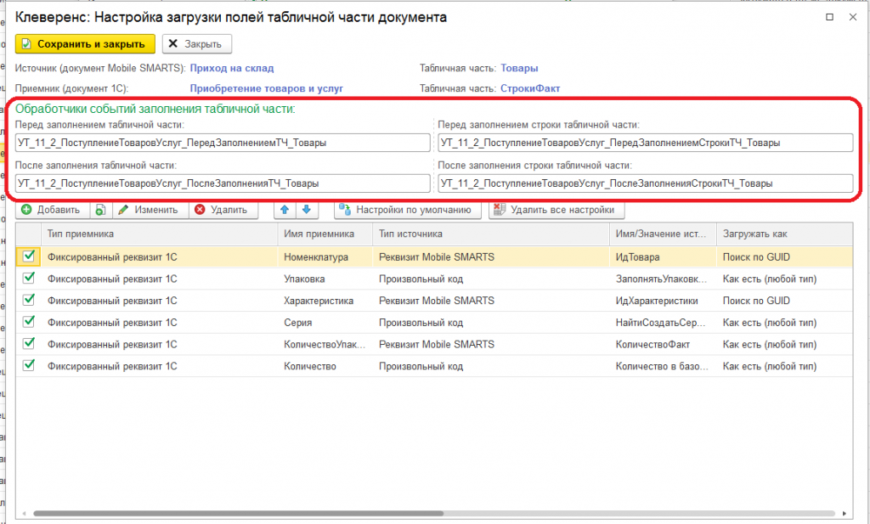Move the row down with the blue down arrow
This screenshot has height=524, width=870.
tap(306, 210)
